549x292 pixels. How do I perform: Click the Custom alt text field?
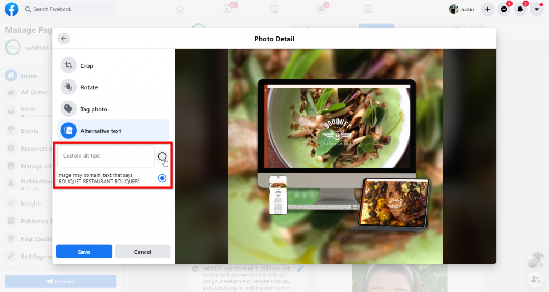click(106, 156)
